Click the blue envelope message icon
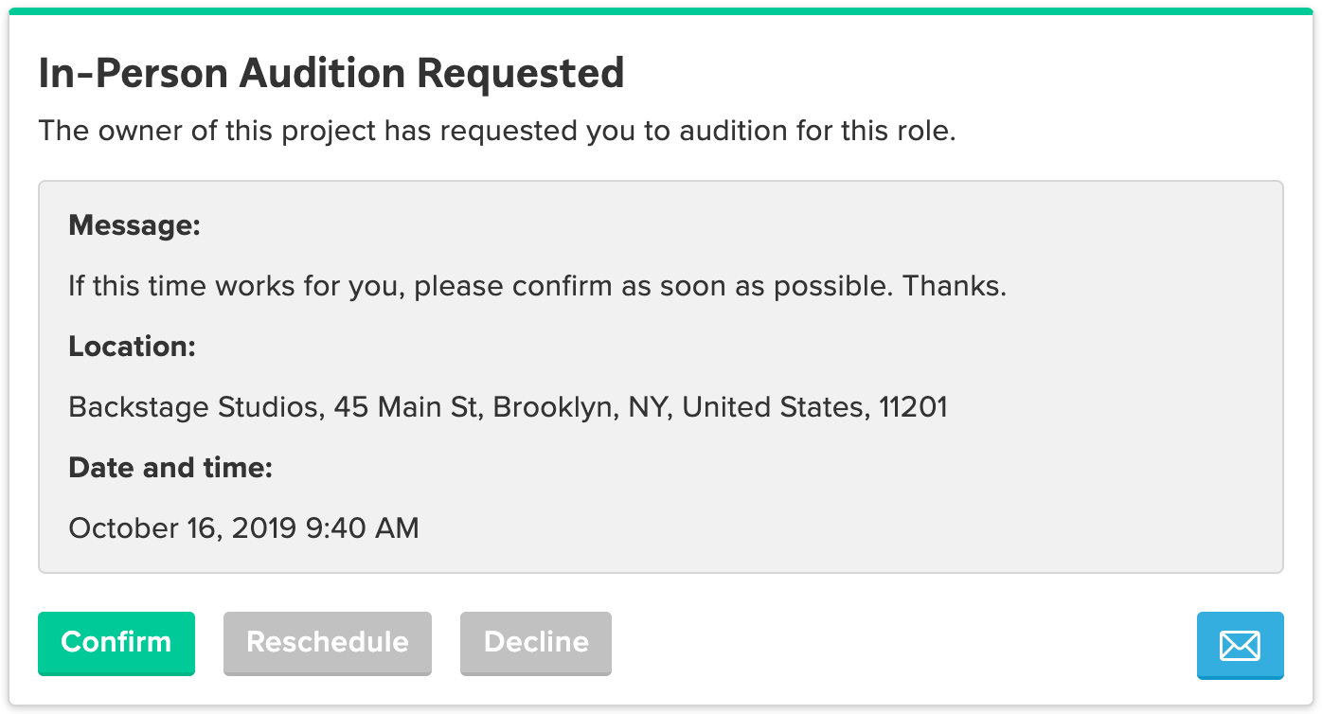The height and width of the screenshot is (714, 1322). [x=1240, y=645]
